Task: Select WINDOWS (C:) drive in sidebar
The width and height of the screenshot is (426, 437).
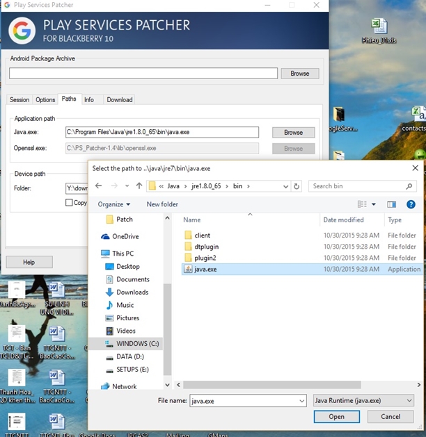Action: (x=137, y=343)
